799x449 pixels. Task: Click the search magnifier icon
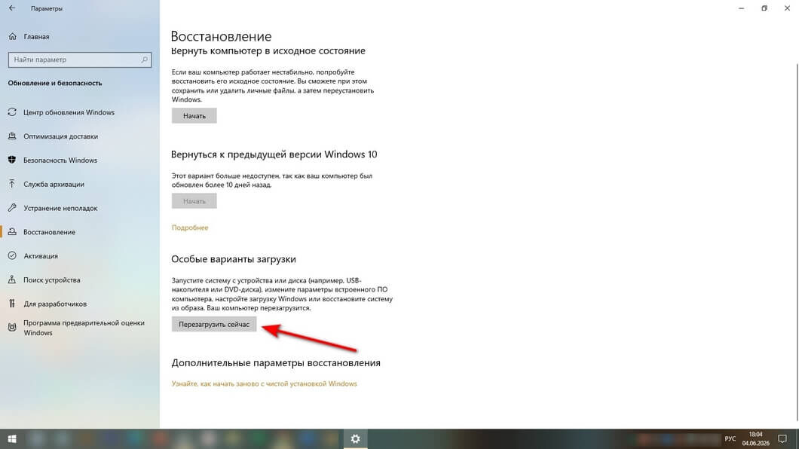[x=144, y=60]
